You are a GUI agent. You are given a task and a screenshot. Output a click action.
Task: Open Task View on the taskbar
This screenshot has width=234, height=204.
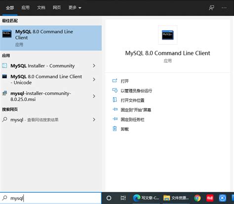click(123, 198)
